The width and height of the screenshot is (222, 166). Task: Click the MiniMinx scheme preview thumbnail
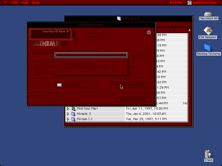(x=52, y=38)
